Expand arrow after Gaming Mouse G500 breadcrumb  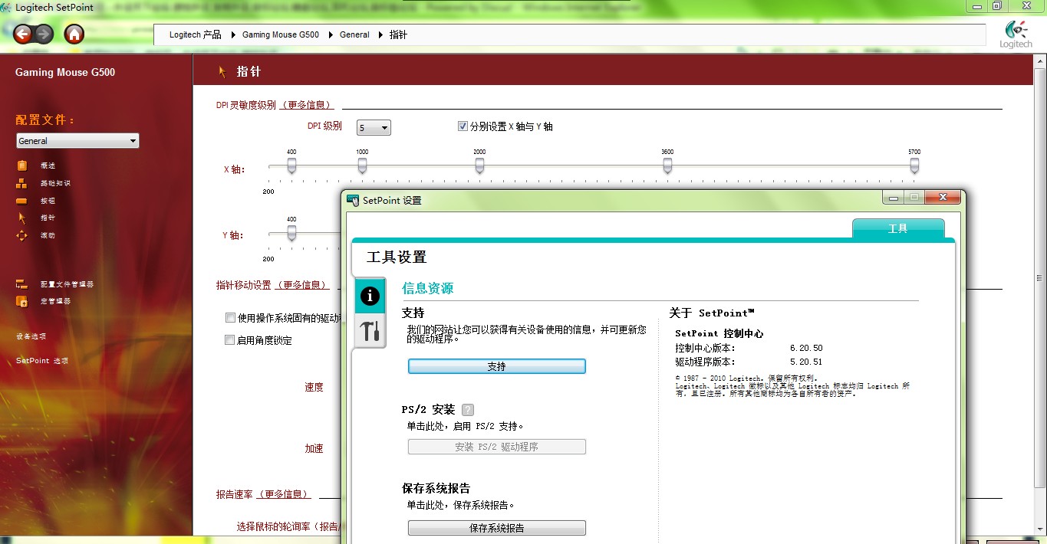tap(330, 34)
